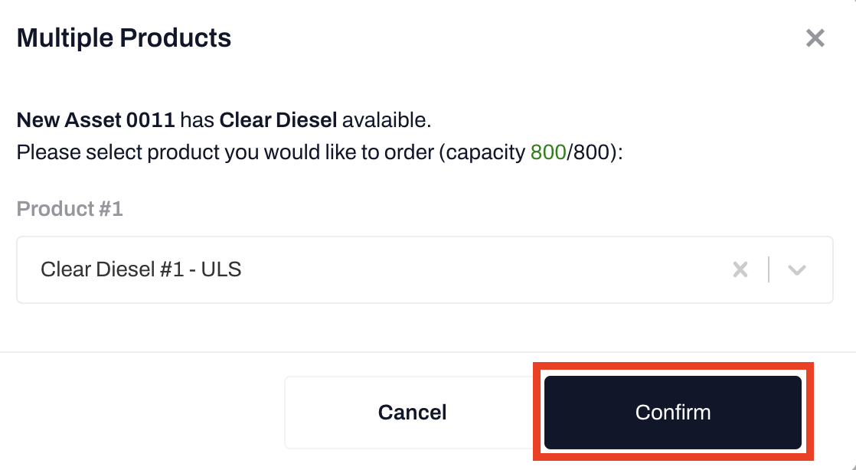856x470 pixels.
Task: Click the bold Clear Diesel product name
Action: pyautogui.click(x=278, y=120)
